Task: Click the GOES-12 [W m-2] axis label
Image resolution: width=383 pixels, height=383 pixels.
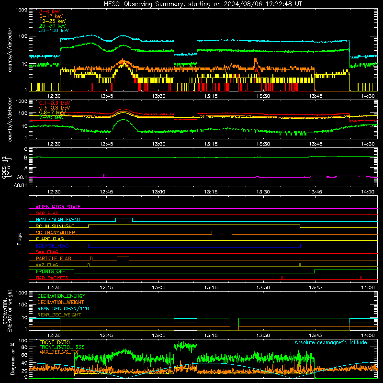Action: click(6, 167)
